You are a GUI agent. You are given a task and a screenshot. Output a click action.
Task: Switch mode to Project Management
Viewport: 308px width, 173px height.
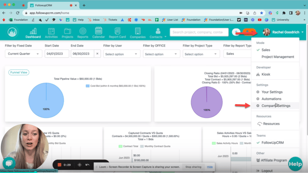[x=278, y=57]
